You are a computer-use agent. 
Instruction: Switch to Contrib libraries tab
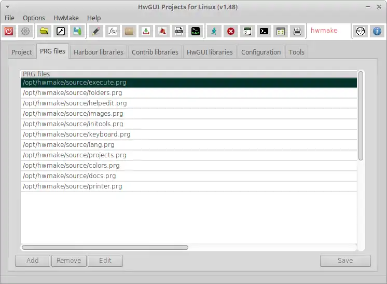[155, 52]
